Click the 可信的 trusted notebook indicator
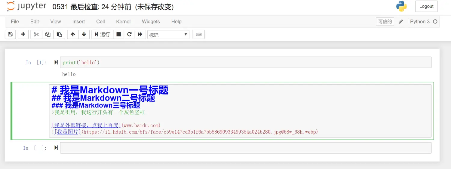The width and height of the screenshot is (451, 169). (385, 22)
